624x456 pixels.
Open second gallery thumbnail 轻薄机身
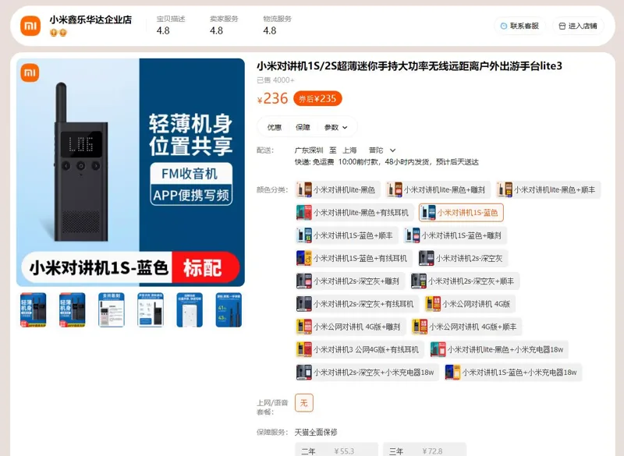tap(72, 310)
